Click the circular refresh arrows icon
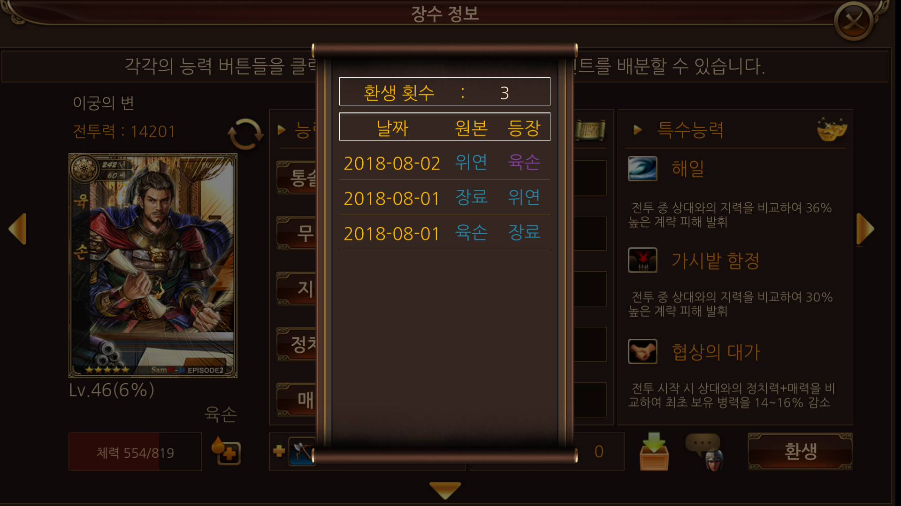This screenshot has width=901, height=506. point(244,134)
